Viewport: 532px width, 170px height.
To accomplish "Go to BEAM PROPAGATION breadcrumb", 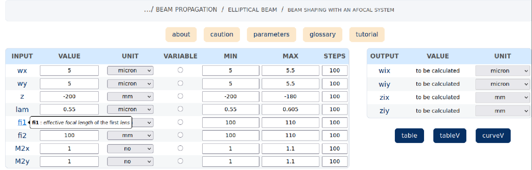I will pyautogui.click(x=186, y=10).
